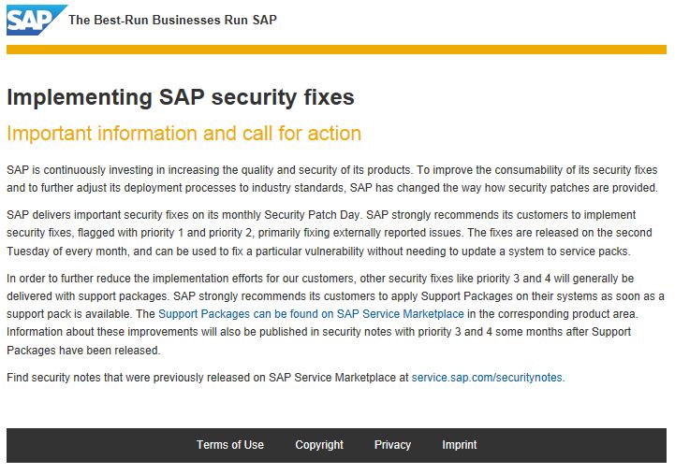Select the heading 'Implementing SAP security fixes'
This screenshot has width=675, height=474.
(x=181, y=96)
